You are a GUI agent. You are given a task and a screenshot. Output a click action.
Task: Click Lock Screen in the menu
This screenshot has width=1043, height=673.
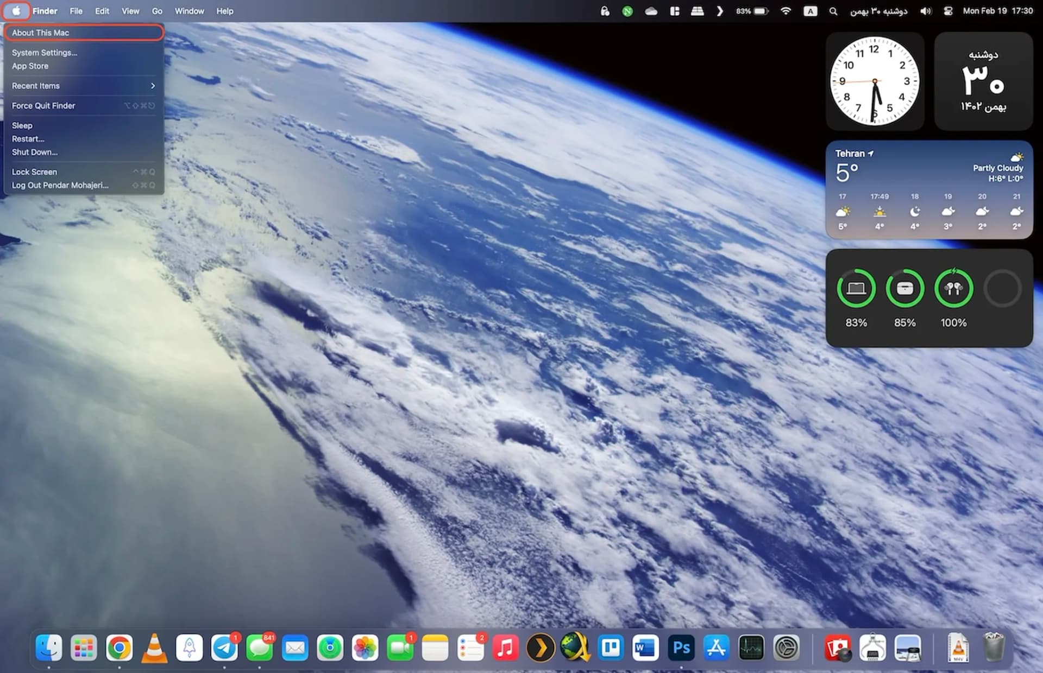click(34, 172)
